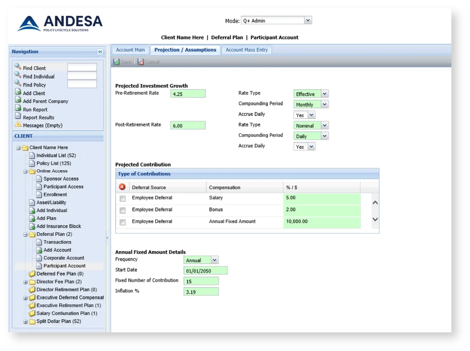Screen dimensions: 470x351
Task: Click the Deferral Plan breadcrumb link
Action: 227,37
